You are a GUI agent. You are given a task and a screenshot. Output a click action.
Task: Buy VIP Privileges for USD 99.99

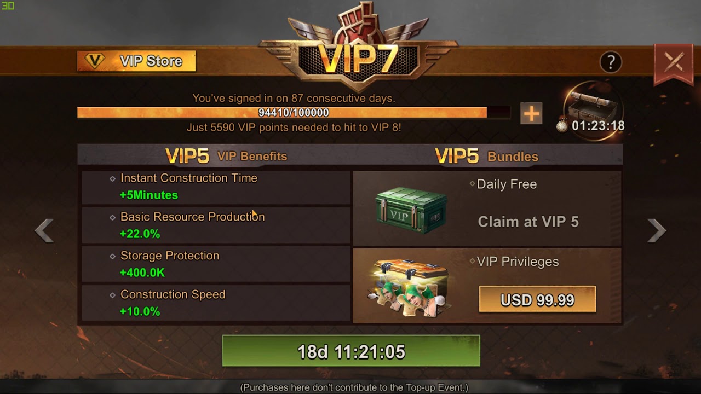click(537, 299)
